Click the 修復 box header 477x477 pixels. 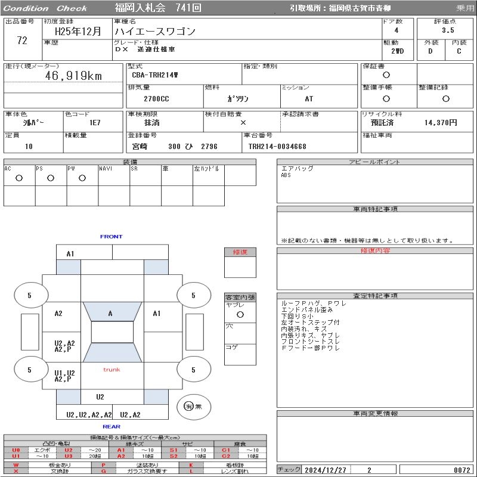[240, 252]
